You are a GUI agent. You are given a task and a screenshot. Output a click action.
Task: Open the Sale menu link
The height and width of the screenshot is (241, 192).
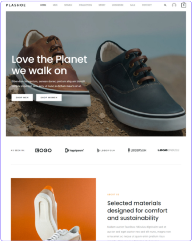[x=133, y=5]
